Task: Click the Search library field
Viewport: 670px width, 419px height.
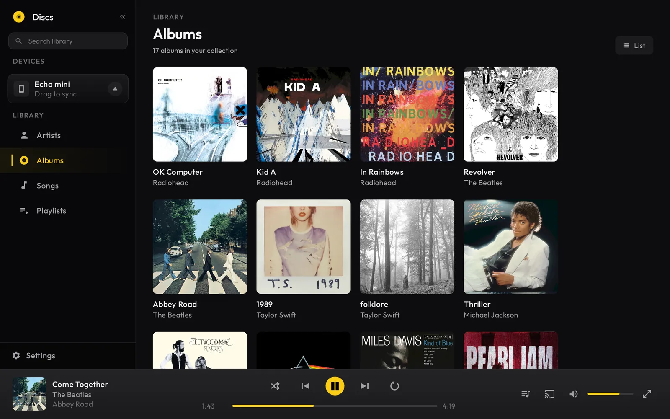Action: point(68,41)
